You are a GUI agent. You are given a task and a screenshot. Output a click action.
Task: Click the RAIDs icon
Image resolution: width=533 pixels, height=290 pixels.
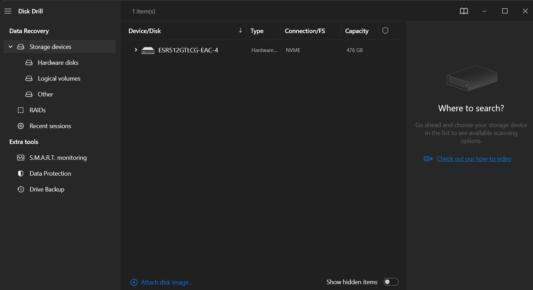(x=21, y=110)
